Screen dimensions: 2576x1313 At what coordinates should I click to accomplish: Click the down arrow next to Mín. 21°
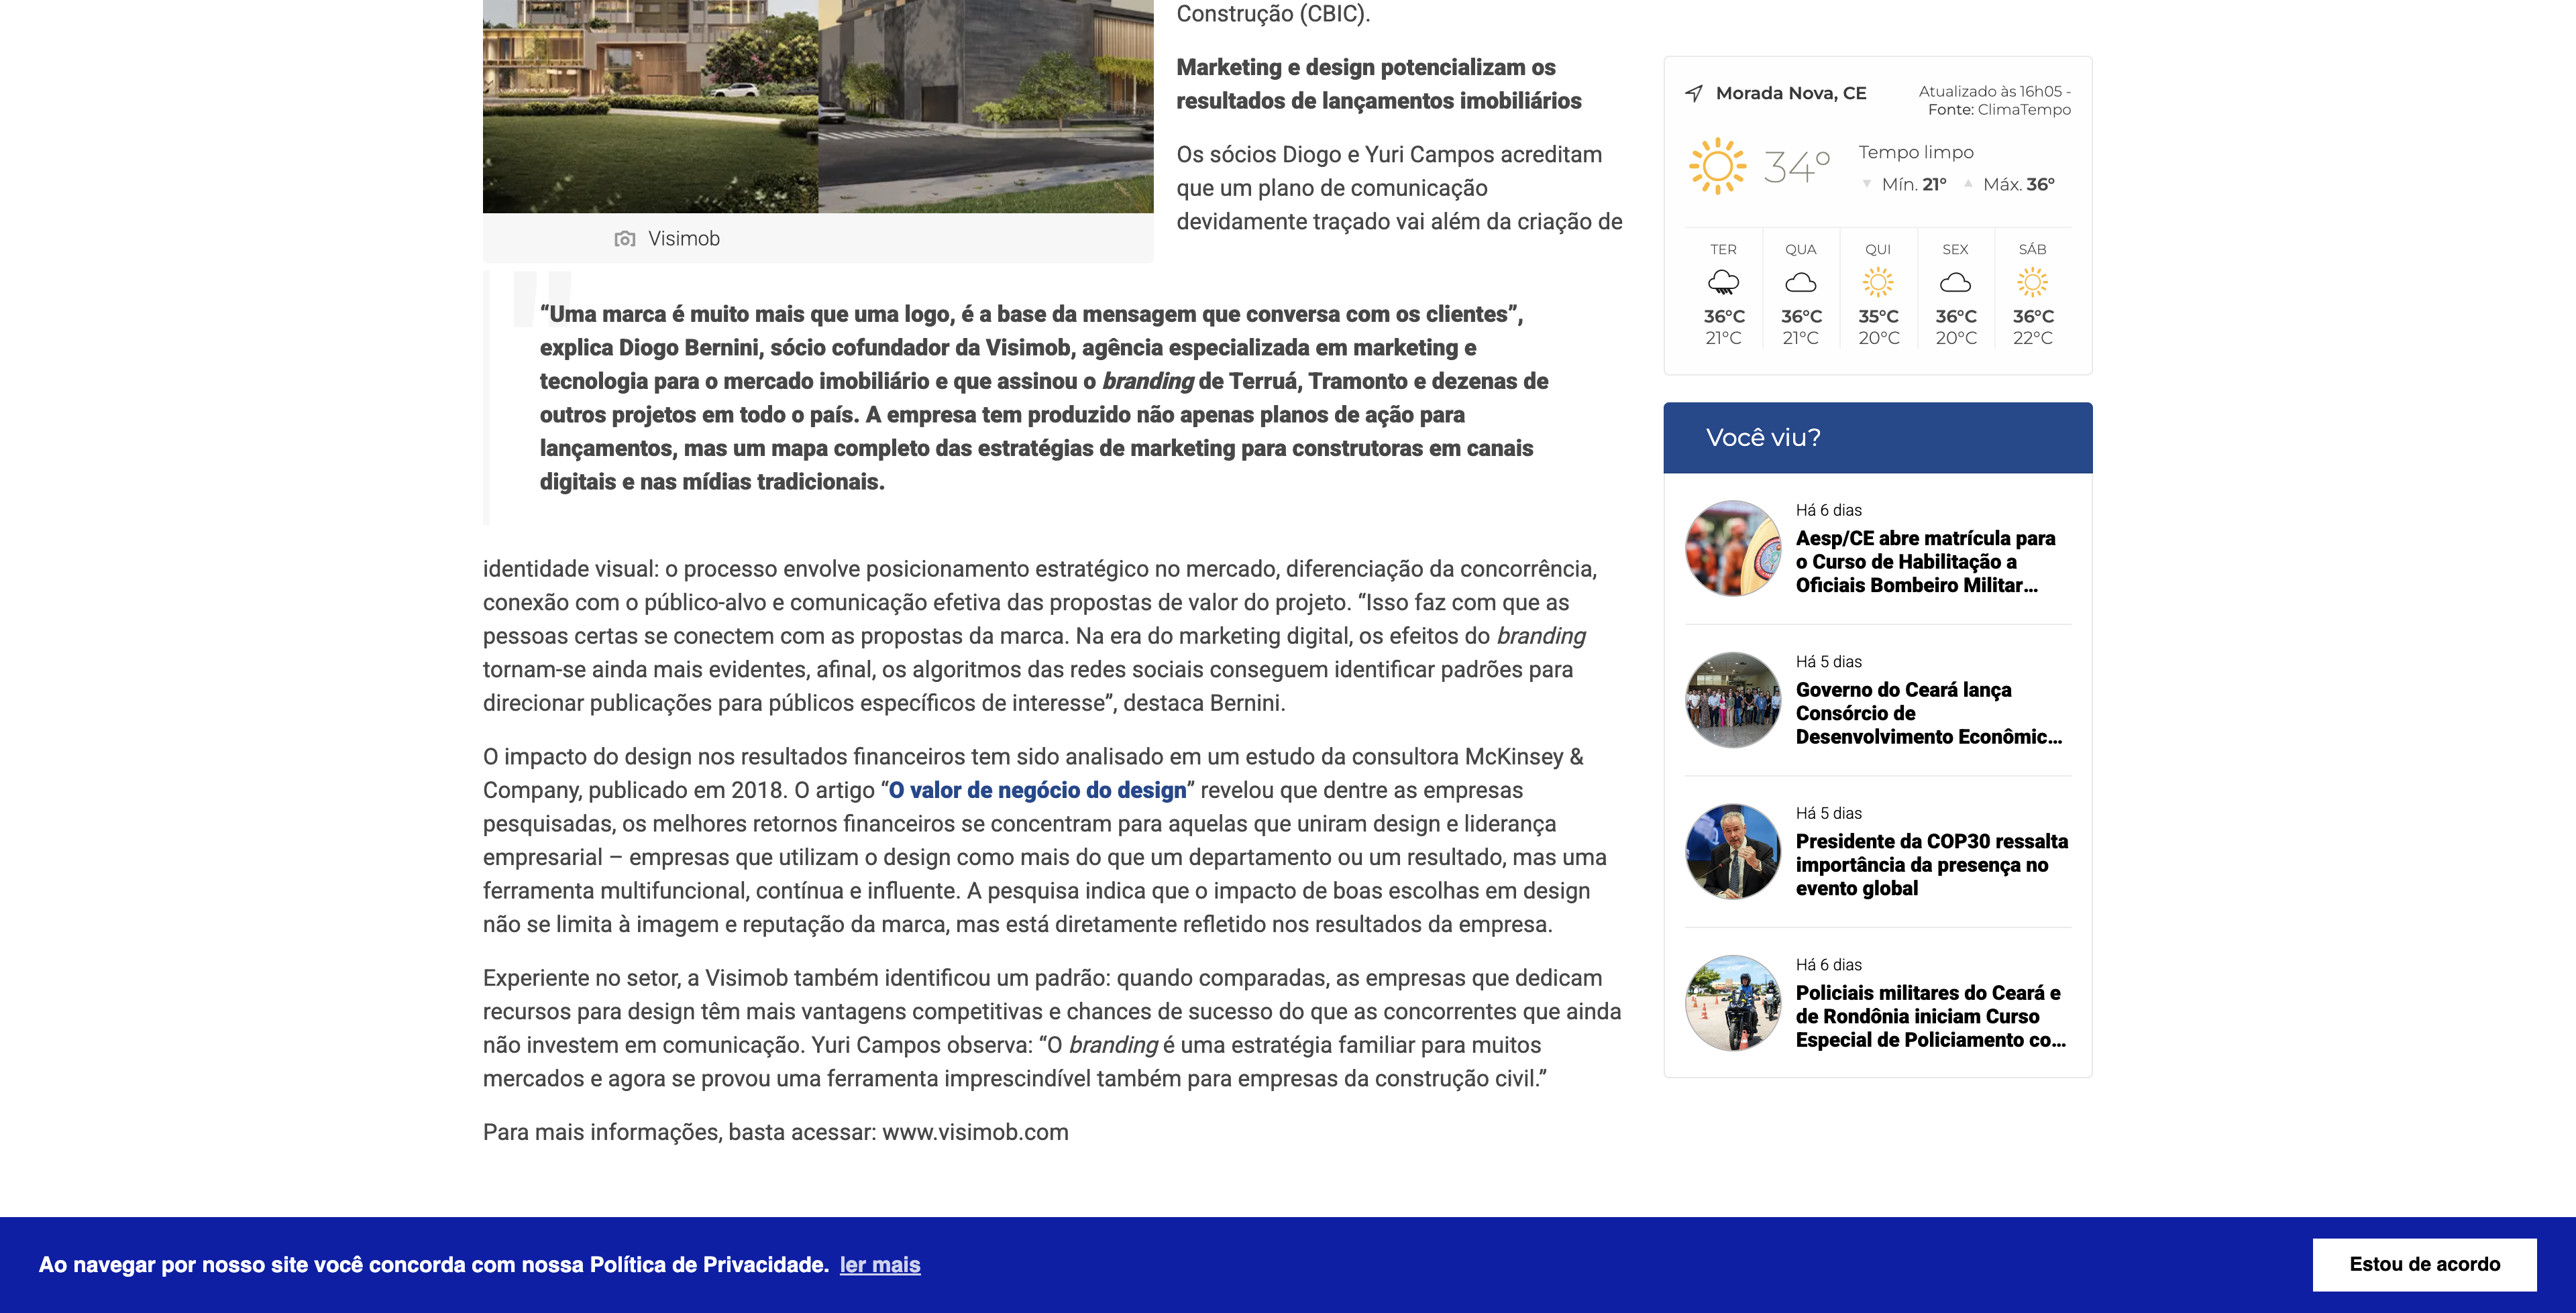click(1866, 184)
